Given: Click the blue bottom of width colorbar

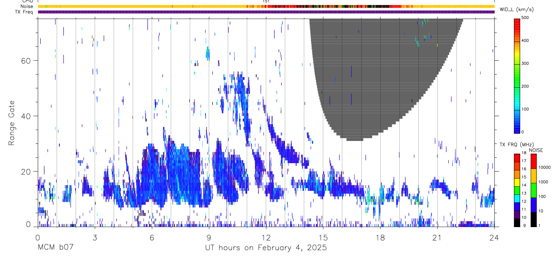Looking at the screenshot, I should coord(517,127).
